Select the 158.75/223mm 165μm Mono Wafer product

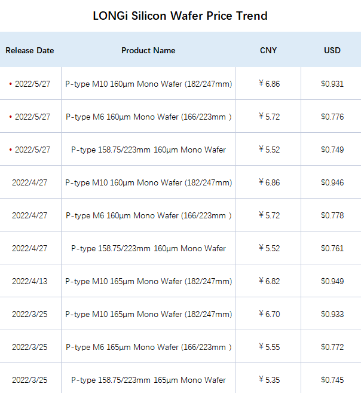coord(148,380)
